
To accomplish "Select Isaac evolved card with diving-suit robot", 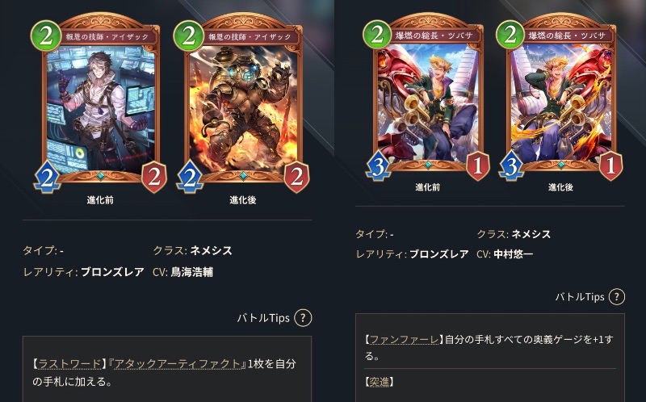I will tap(243, 103).
